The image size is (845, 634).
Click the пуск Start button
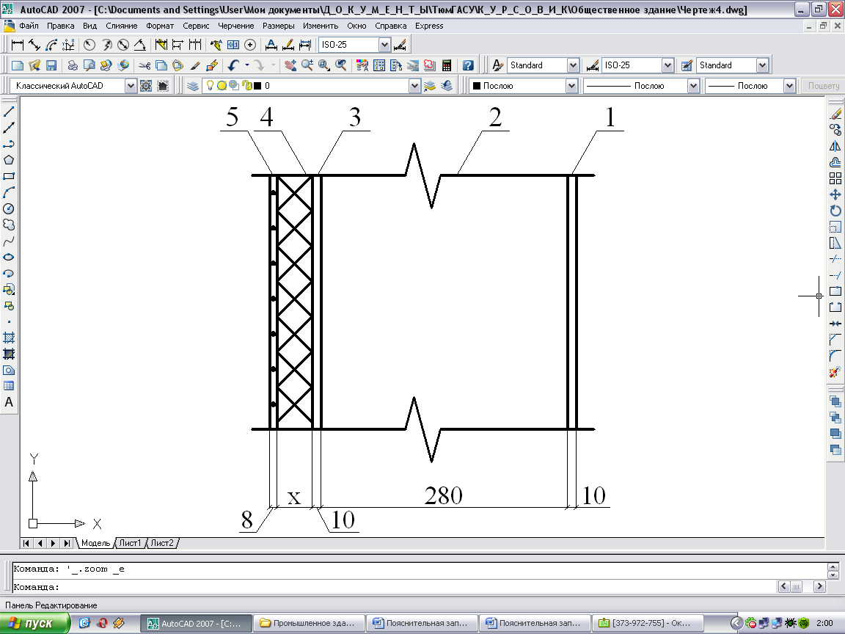35,623
